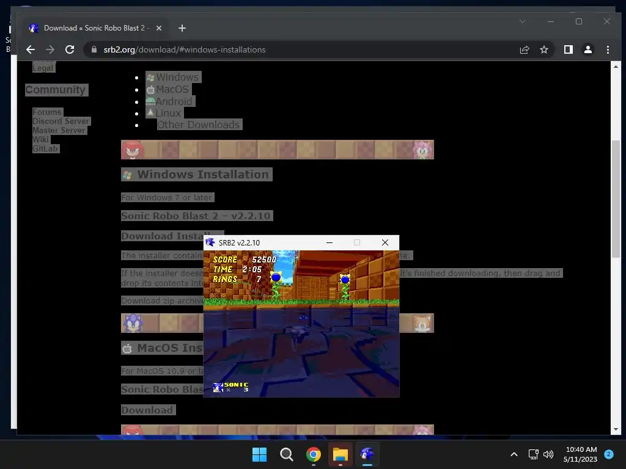Click the page scroll up arrow

[616, 67]
